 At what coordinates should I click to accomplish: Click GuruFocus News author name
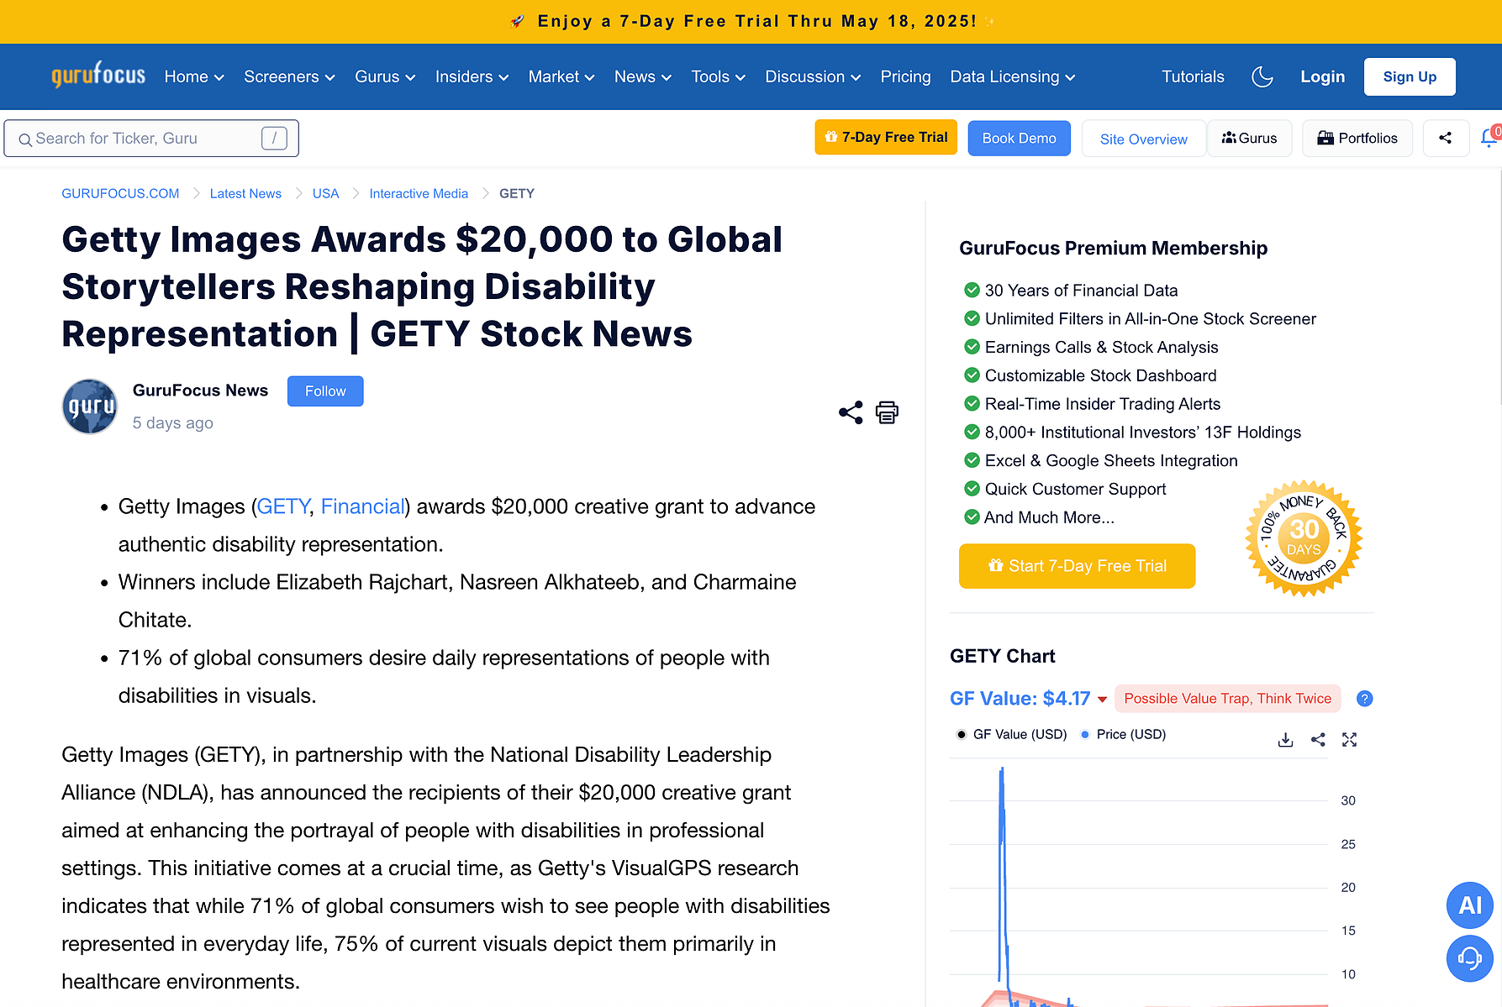(x=200, y=391)
